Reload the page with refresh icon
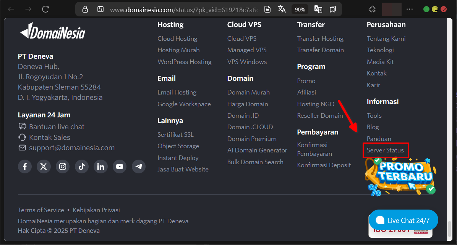Screen dimensions: 457x245 (x=45, y=9)
